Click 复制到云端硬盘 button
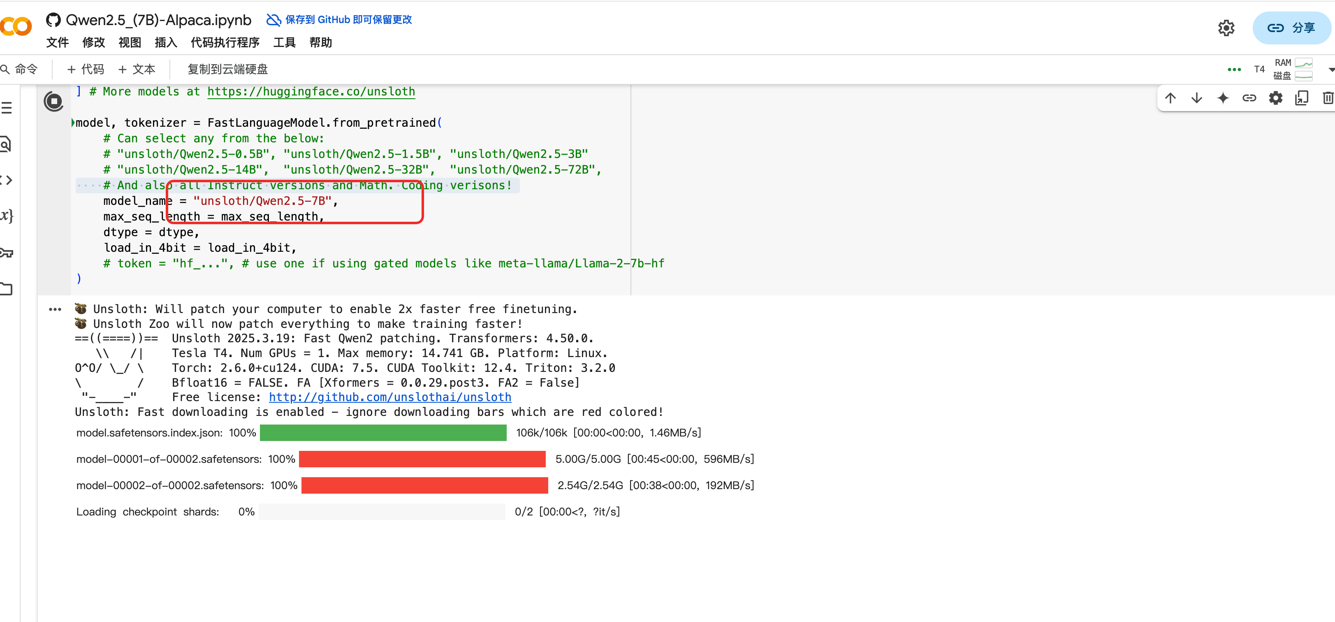Screen dimensions: 1335x622 (x=227, y=69)
